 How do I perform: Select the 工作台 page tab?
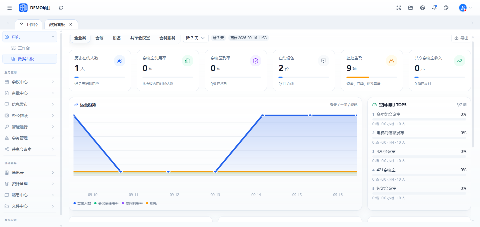tap(28, 24)
